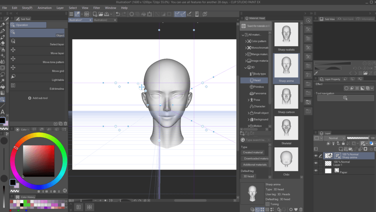
Task: Toggle the lock checkbox beside Layer 1
Action: 321,163
